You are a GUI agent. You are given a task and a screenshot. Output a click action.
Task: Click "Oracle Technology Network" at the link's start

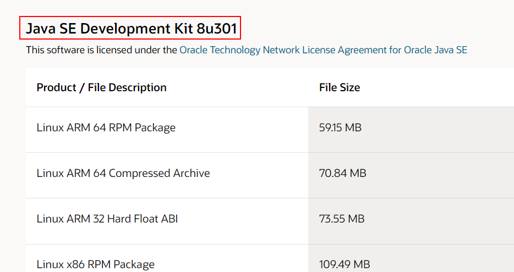pyautogui.click(x=239, y=50)
